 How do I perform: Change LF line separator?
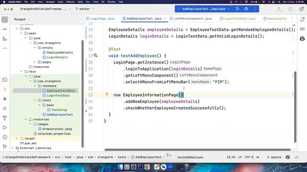(x=240, y=157)
